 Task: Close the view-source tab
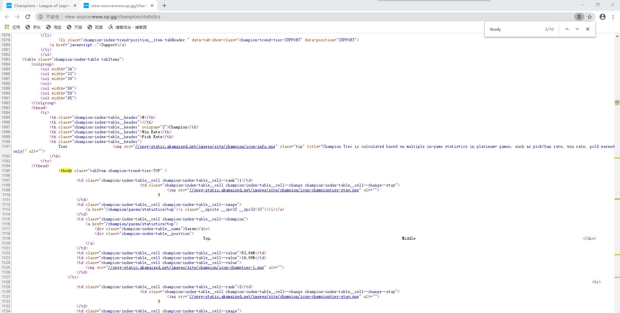point(152,5)
